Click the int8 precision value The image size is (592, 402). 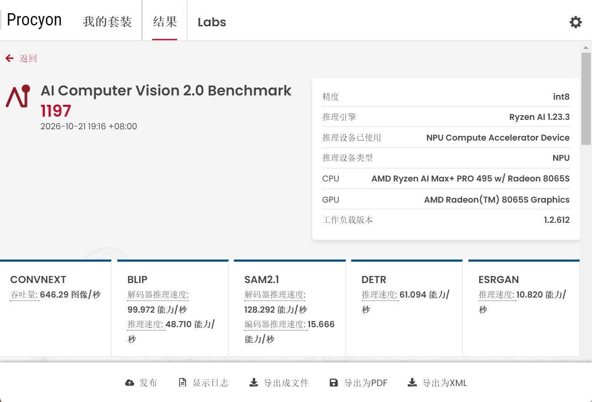point(561,97)
